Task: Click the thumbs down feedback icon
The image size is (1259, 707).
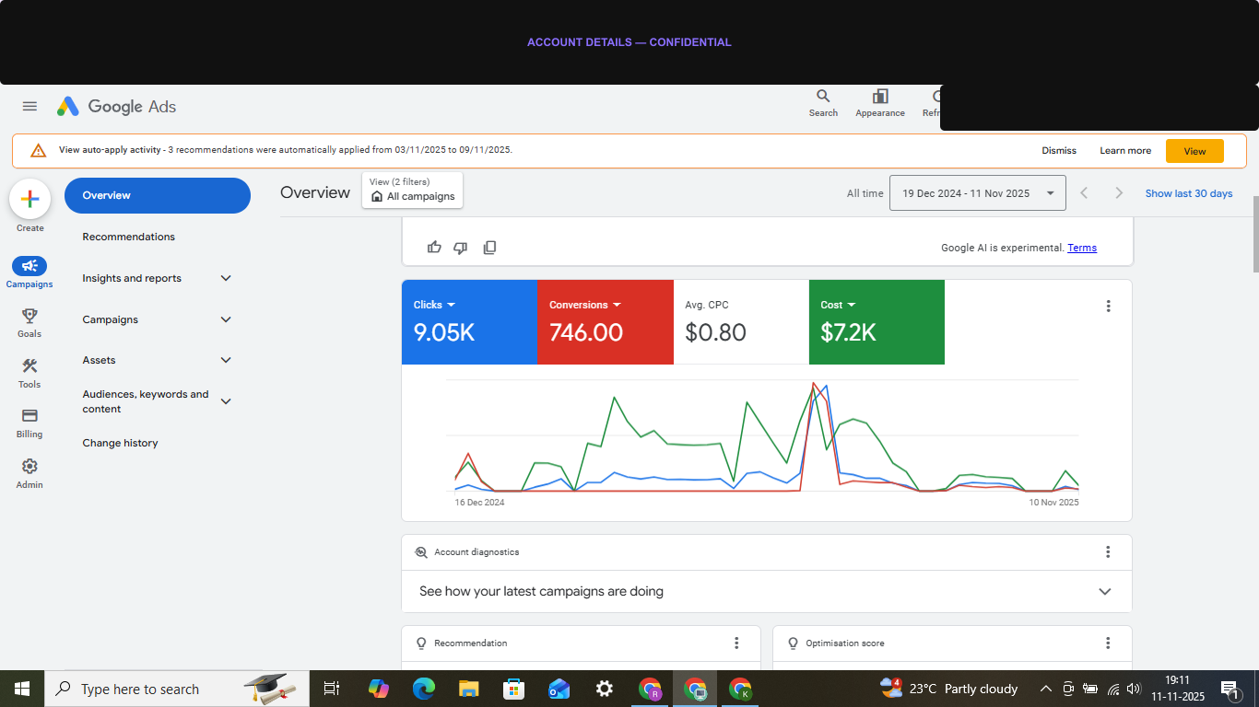Action: point(461,247)
